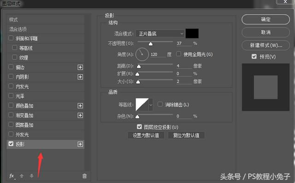295x183 pixels.
Task: Uncheck the 投影 checkbox
Action: (x=11, y=144)
